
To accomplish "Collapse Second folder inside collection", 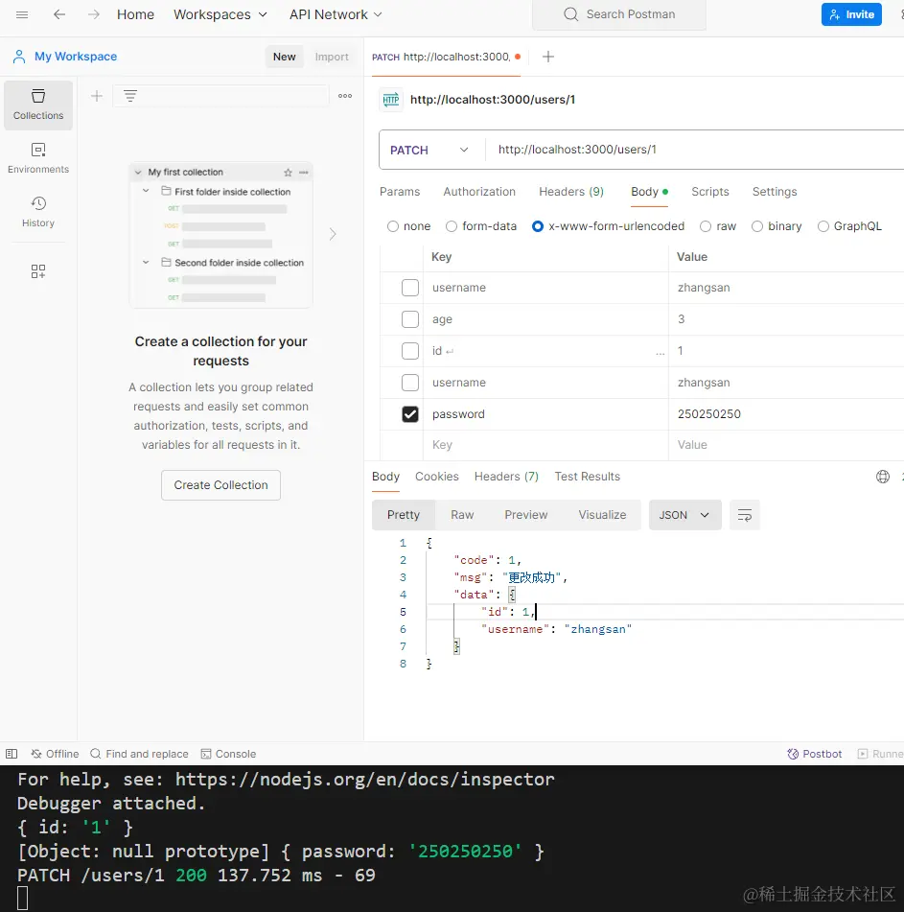I will (146, 263).
